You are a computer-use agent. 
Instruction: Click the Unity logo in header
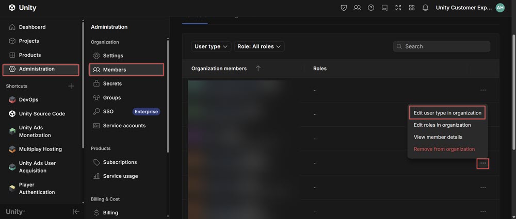pos(22,8)
